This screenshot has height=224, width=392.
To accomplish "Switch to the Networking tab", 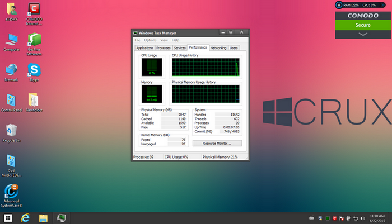I will coord(218,48).
